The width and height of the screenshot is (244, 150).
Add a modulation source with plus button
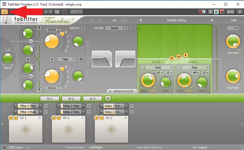pyautogui.click(x=108, y=98)
